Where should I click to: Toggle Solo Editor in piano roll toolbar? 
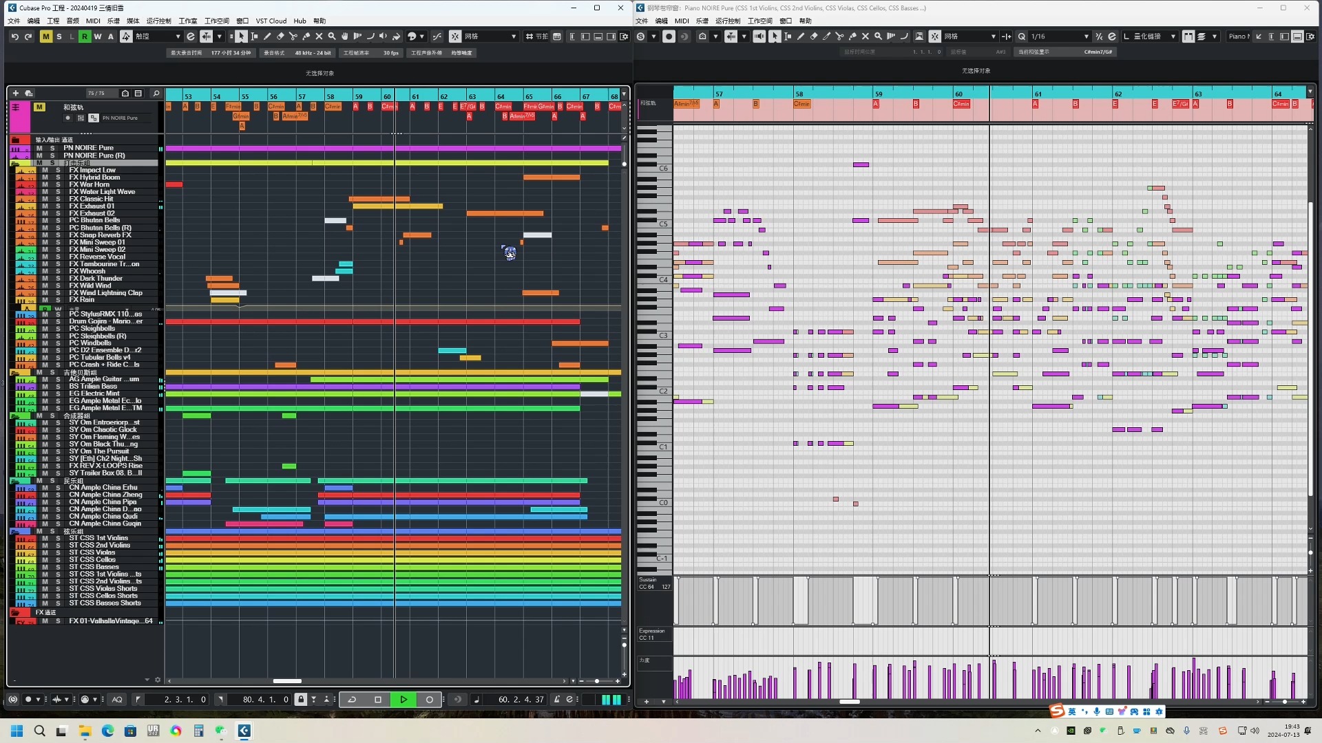640,36
